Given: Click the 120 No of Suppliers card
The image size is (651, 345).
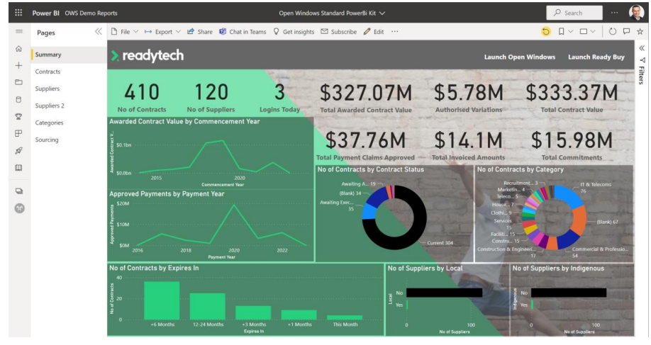Looking at the screenshot, I should pos(211,98).
